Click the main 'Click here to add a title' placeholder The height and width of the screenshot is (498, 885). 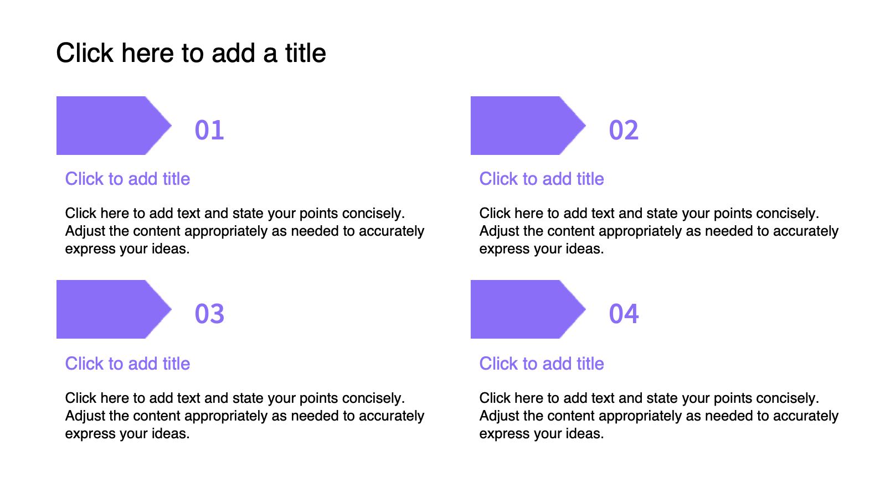pos(191,53)
